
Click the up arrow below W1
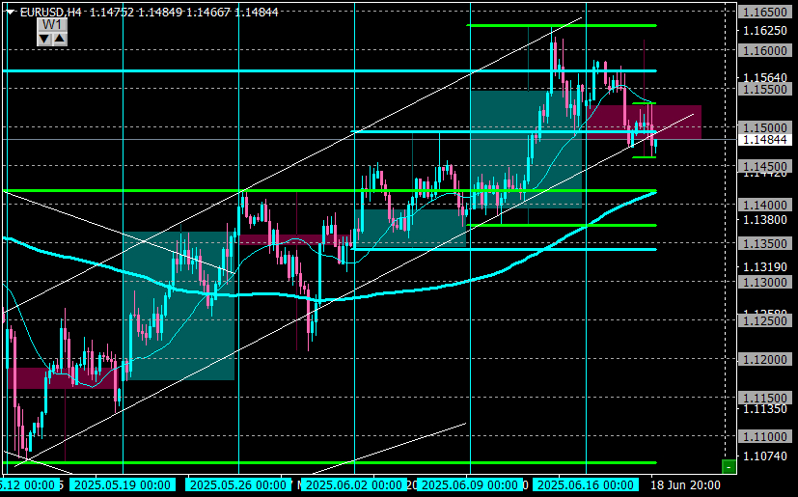[x=60, y=39]
